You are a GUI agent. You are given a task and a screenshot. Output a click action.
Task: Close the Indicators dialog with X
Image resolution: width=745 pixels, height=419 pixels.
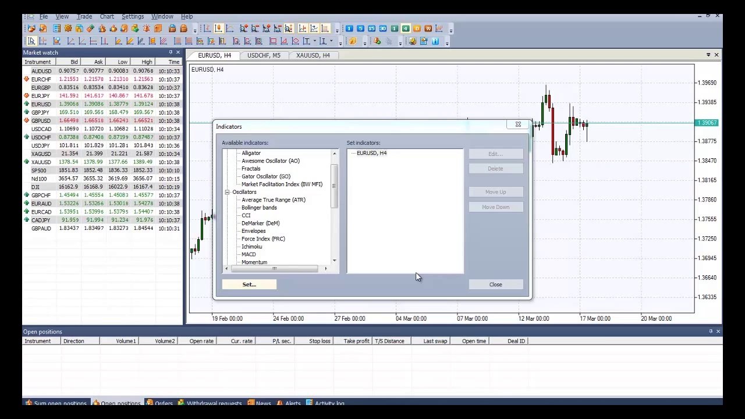point(518,124)
